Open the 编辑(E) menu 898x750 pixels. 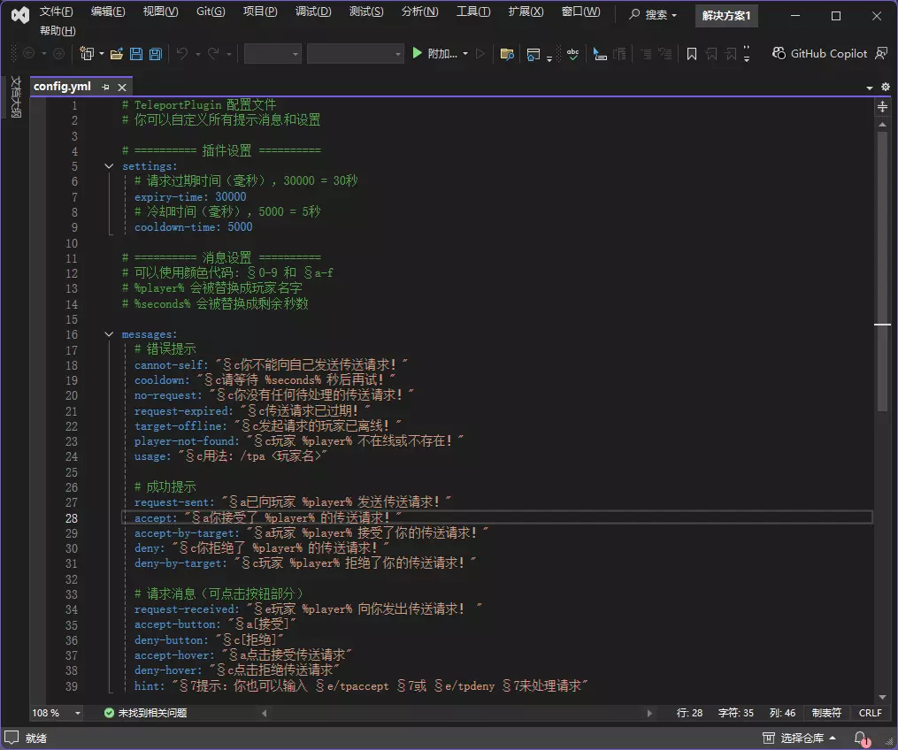click(108, 11)
